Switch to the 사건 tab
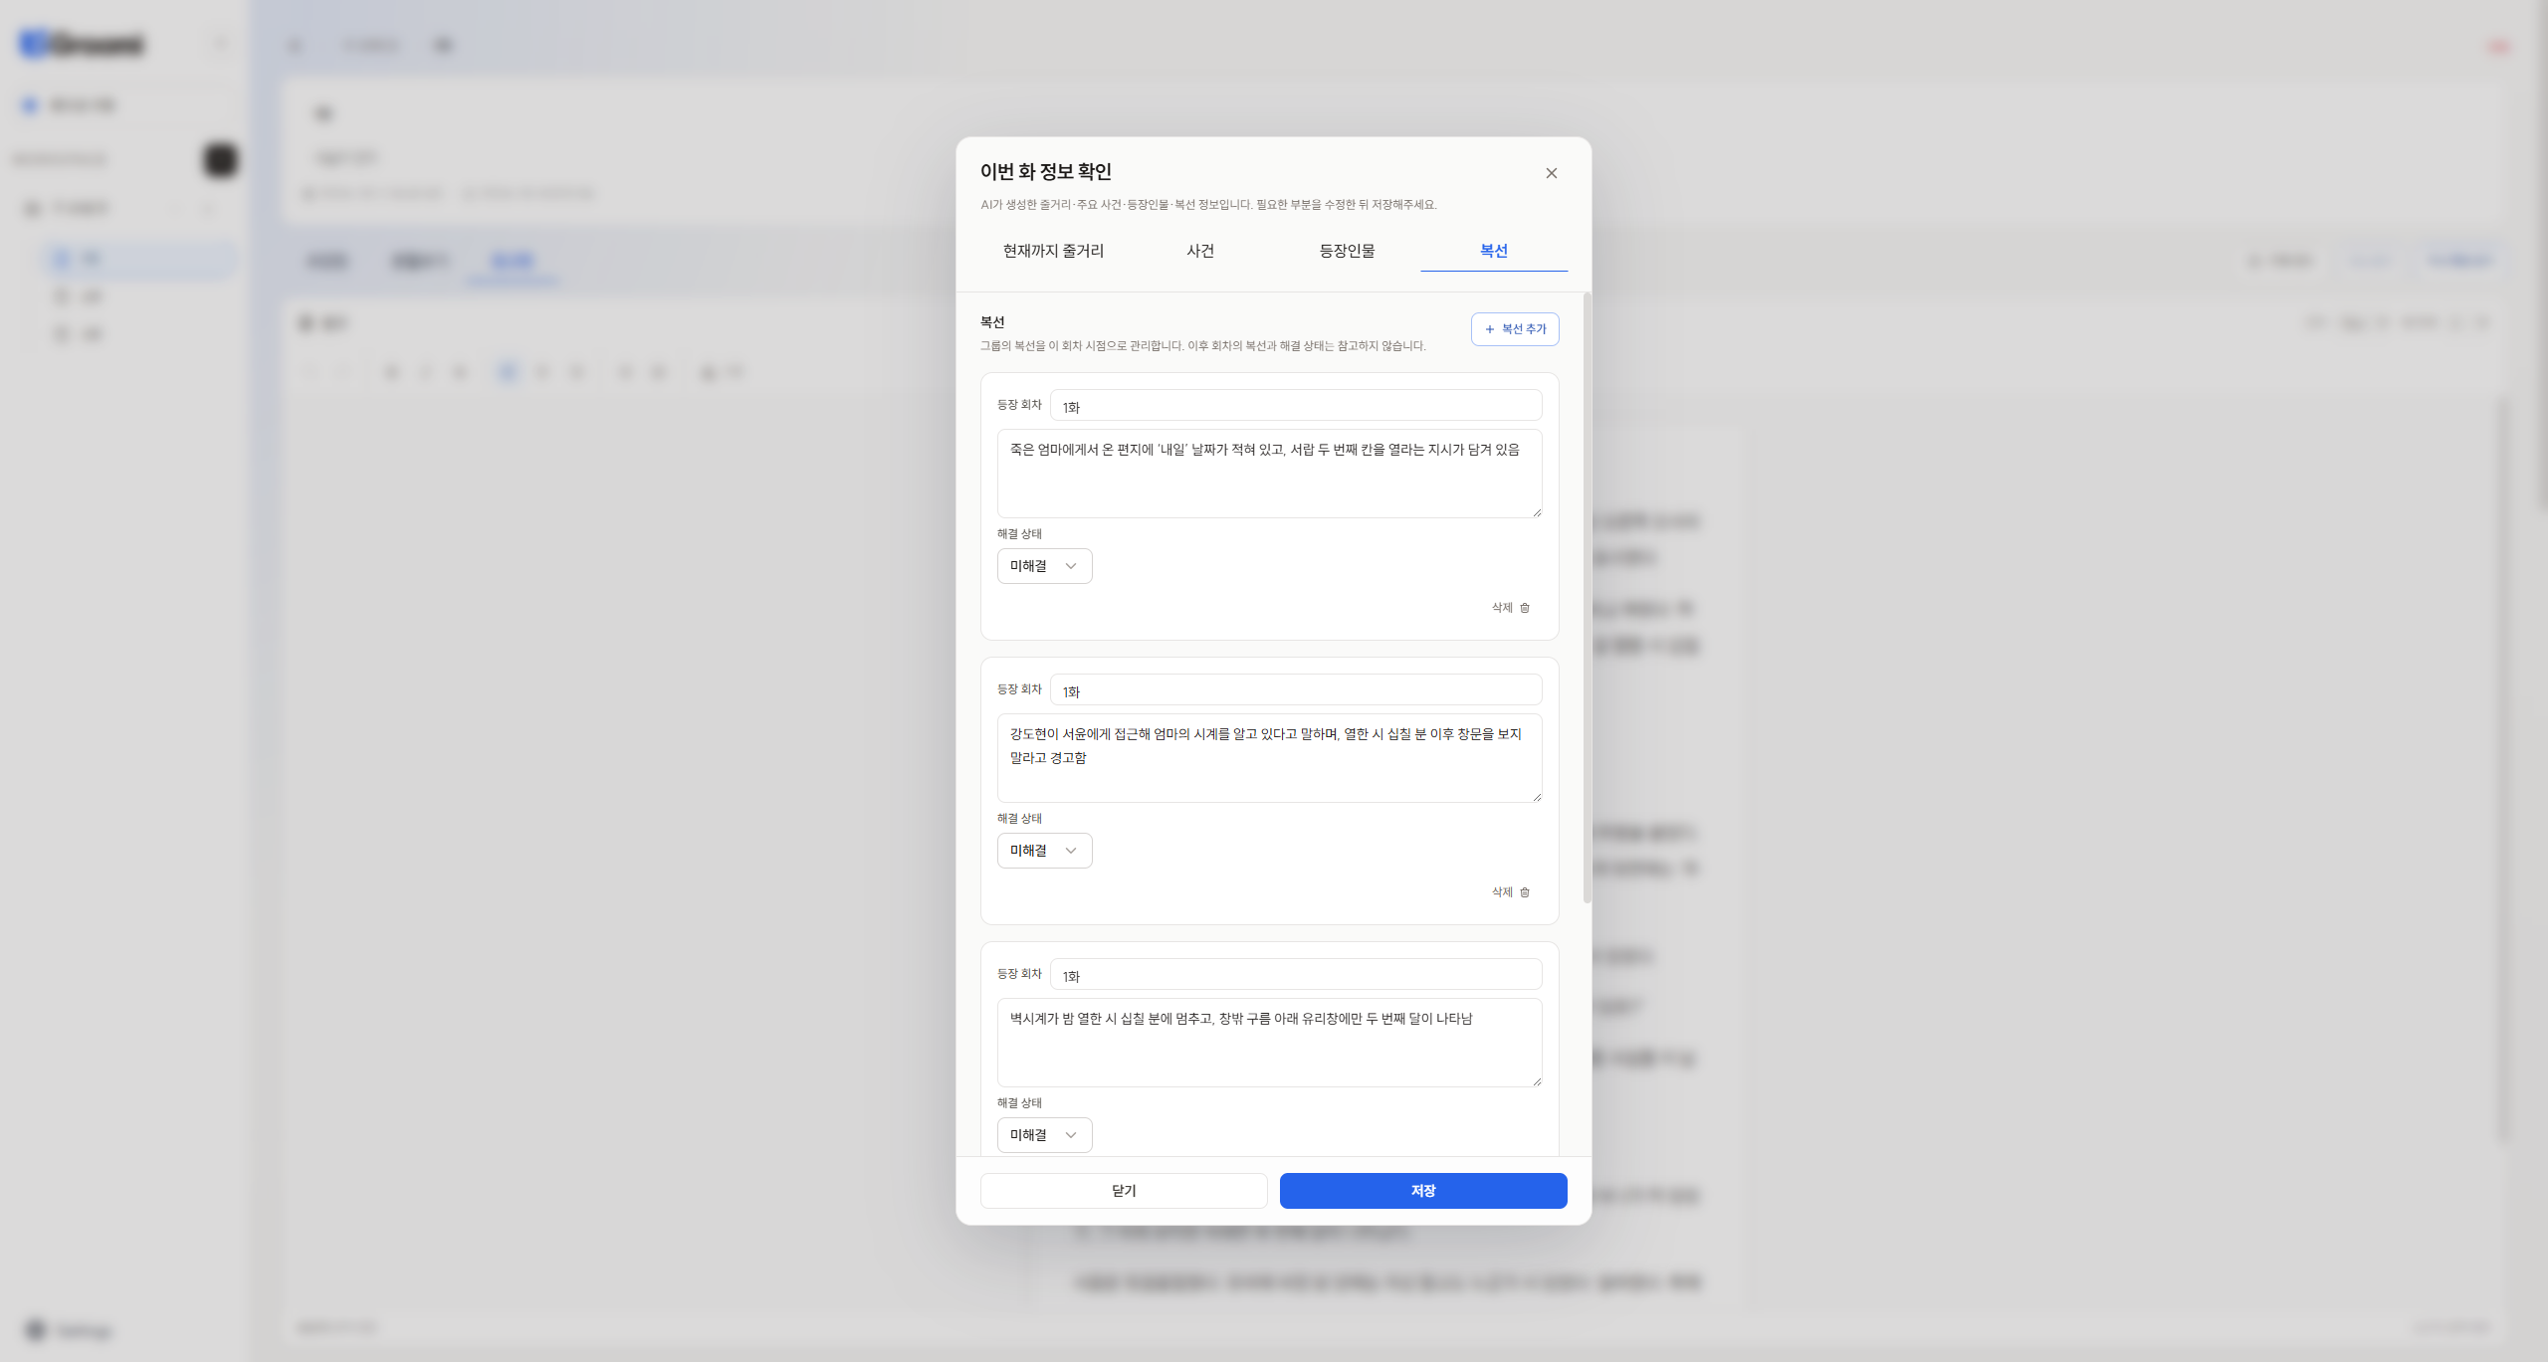The image size is (2548, 1362). pyautogui.click(x=1200, y=251)
